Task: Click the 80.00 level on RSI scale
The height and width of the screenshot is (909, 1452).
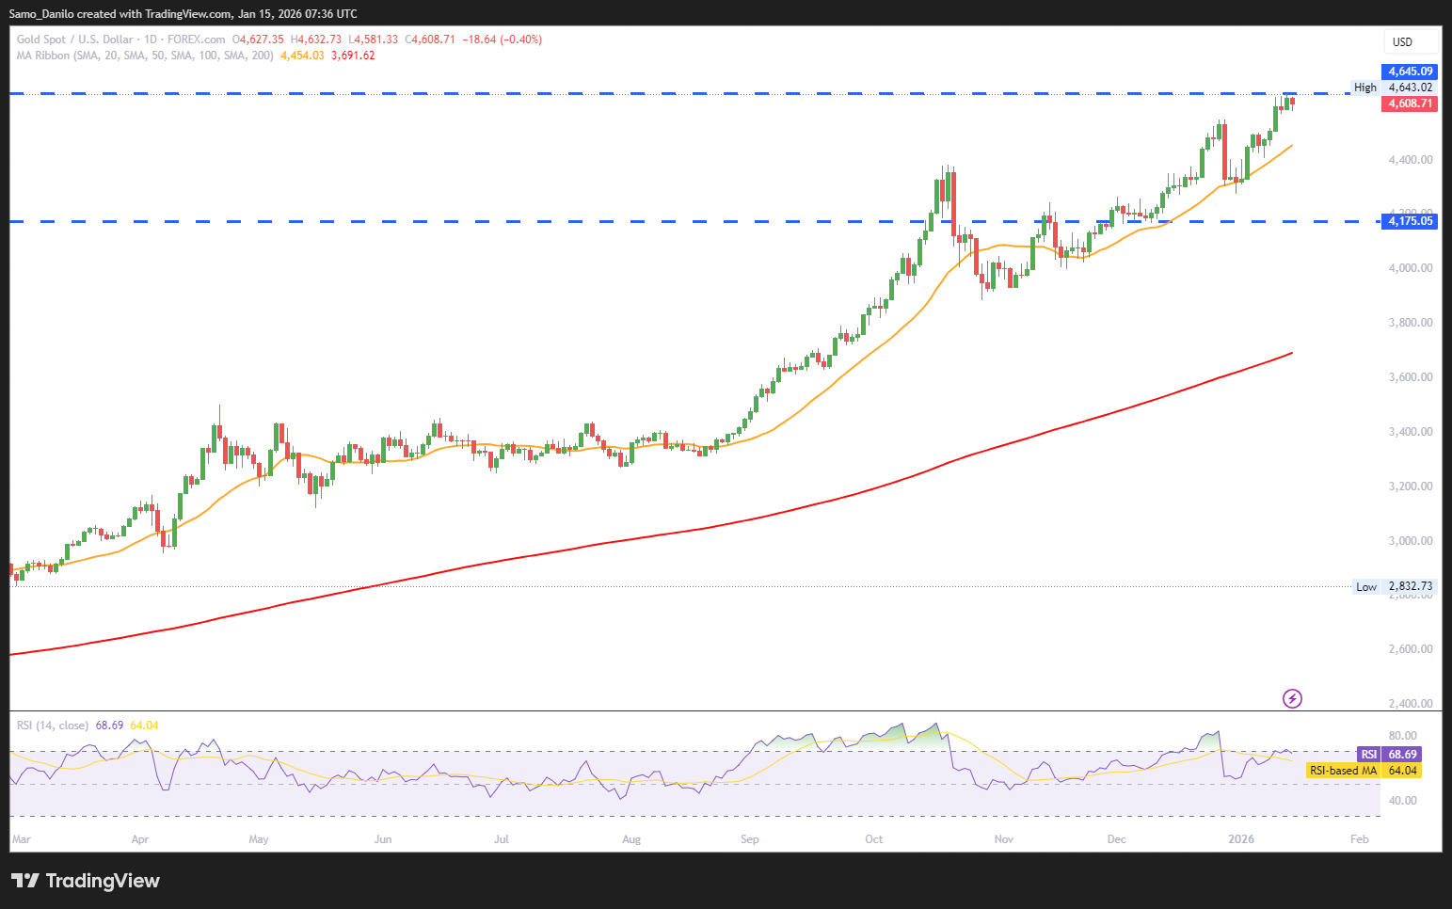Action: pyautogui.click(x=1402, y=736)
